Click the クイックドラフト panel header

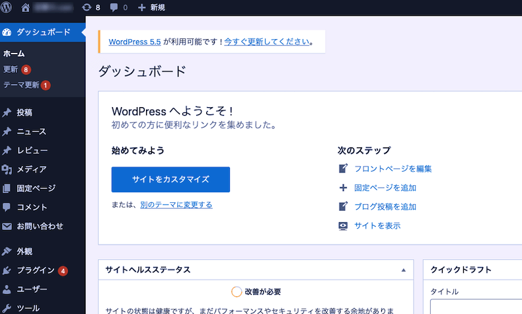472,270
